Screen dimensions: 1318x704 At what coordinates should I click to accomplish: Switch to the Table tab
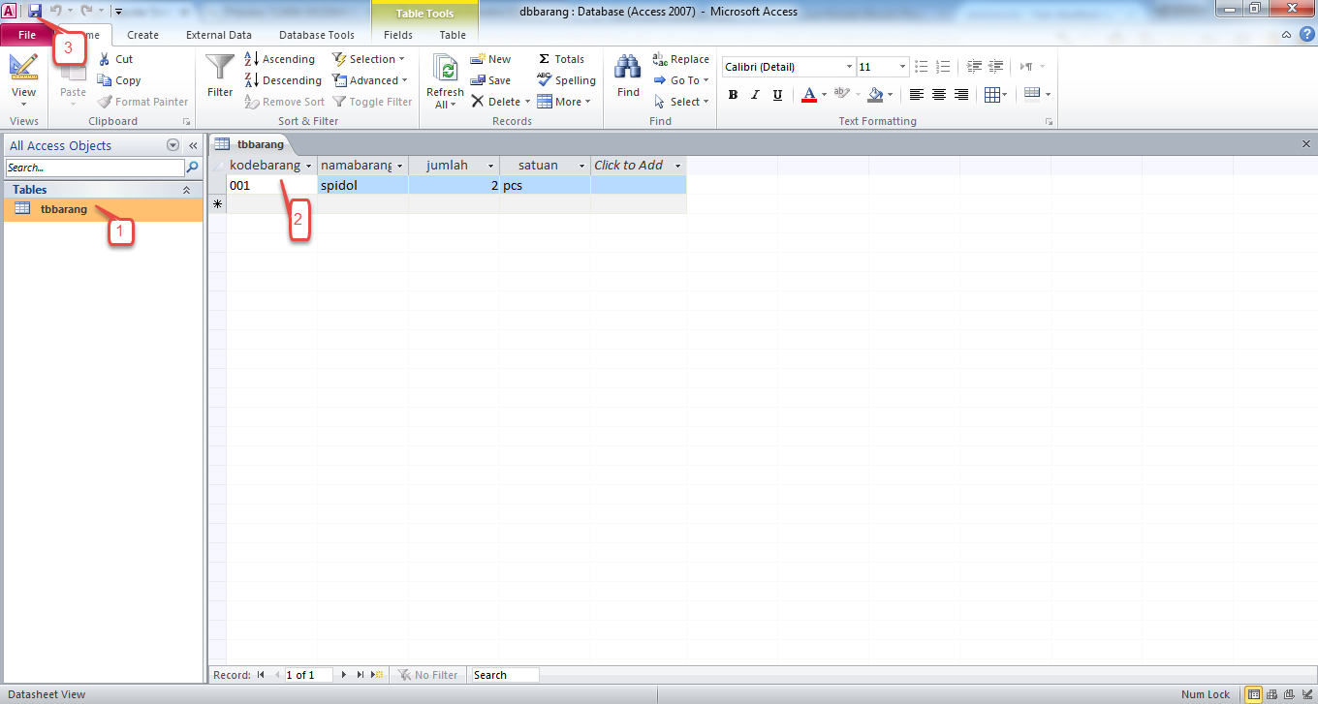click(453, 35)
